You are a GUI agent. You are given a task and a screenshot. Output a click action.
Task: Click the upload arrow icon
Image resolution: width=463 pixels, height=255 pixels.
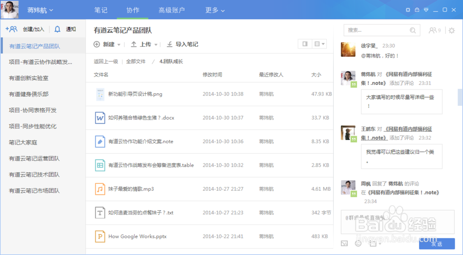tap(134, 44)
